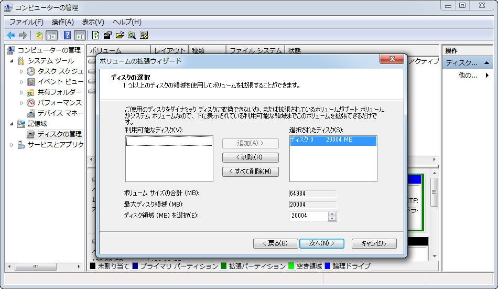Proceed with the 次へ(N) > button
The width and height of the screenshot is (498, 289).
coord(322,243)
